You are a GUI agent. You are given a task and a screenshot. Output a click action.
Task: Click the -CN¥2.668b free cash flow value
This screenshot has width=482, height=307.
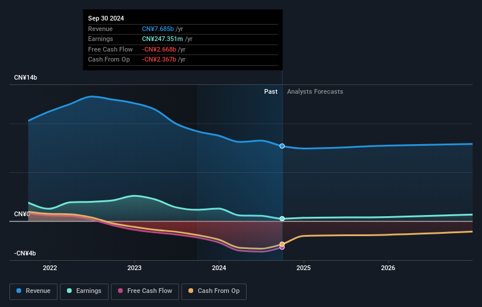click(159, 49)
